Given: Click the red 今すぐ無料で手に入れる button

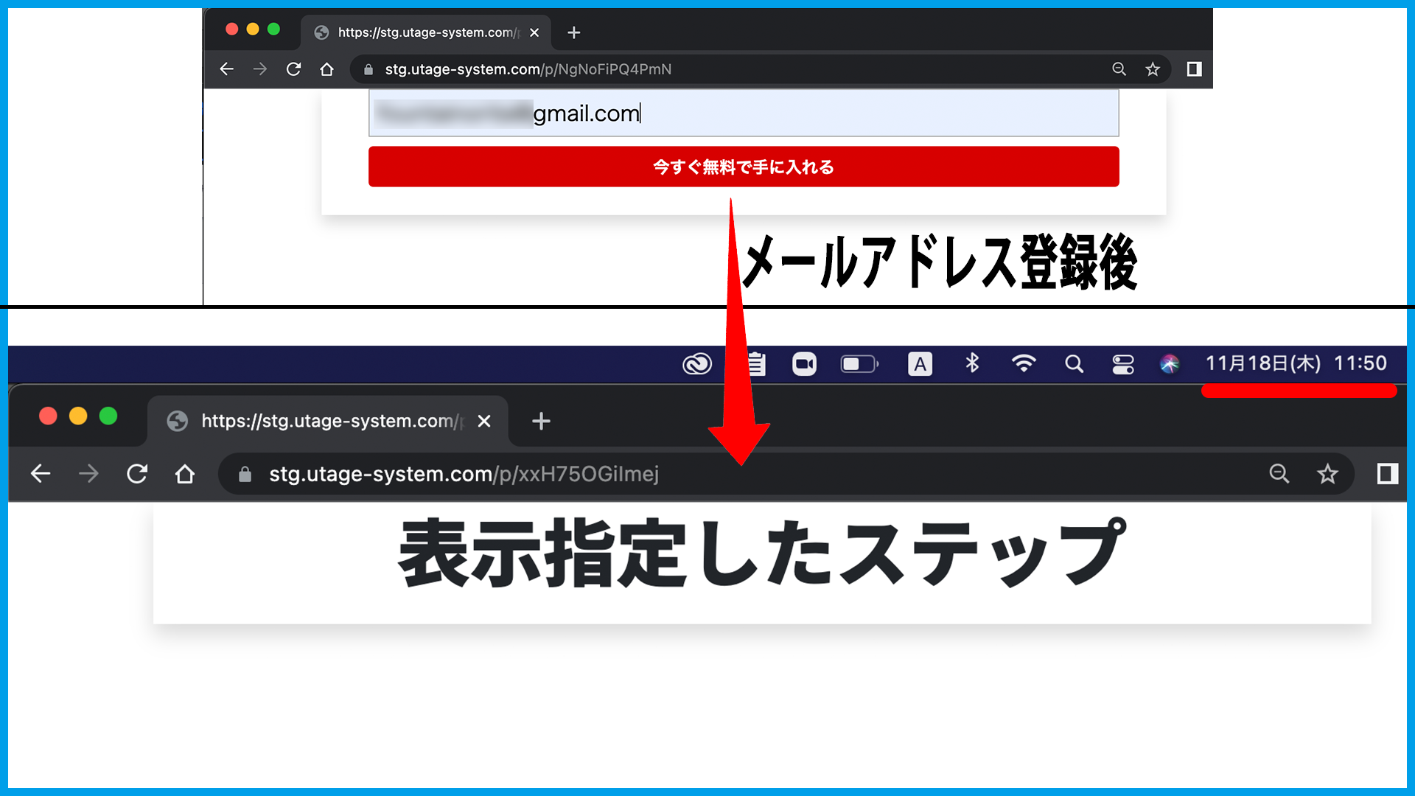Looking at the screenshot, I should click(744, 167).
